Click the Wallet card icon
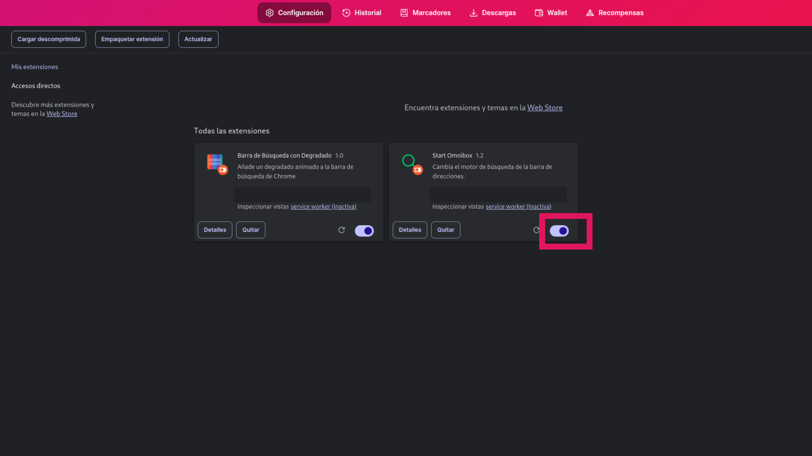 538,13
